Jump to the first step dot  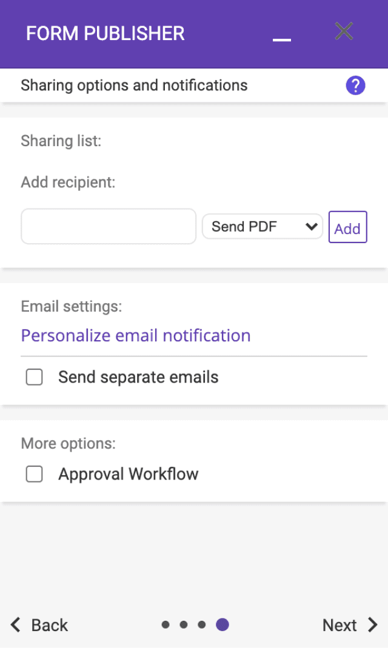[166, 625]
